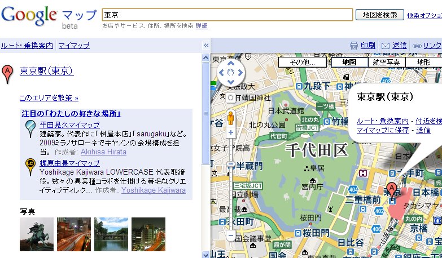Click 皇居 label on the map
This screenshot has width=442, height=258.
pyautogui.click(x=317, y=168)
